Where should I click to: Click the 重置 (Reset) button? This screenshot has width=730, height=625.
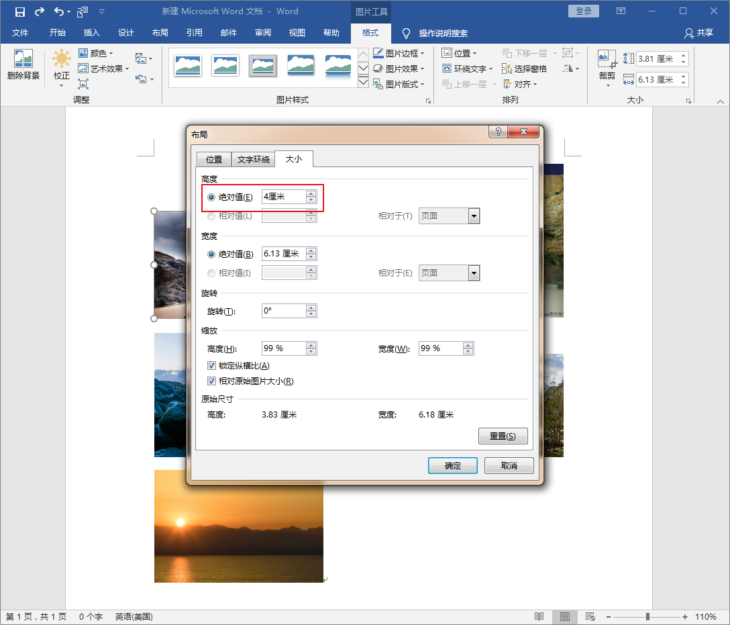503,436
